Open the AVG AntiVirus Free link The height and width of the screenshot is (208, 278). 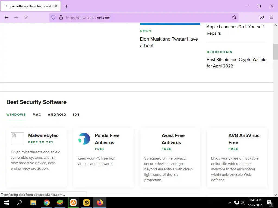point(244,139)
